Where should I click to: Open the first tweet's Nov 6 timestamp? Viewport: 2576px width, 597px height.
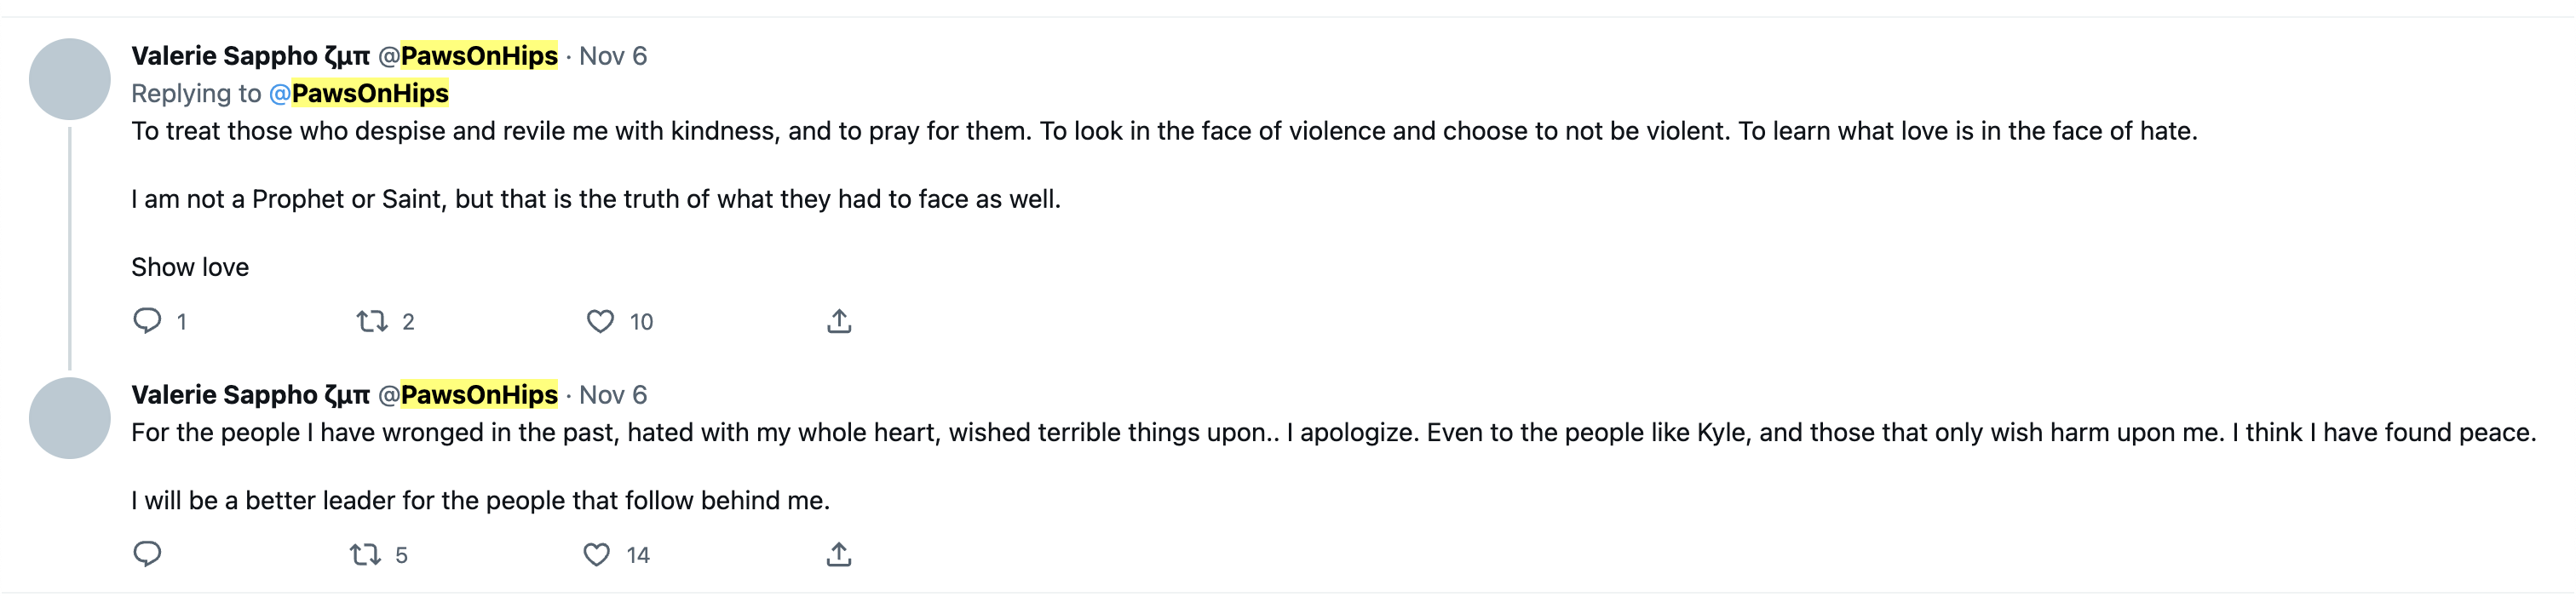pos(613,56)
